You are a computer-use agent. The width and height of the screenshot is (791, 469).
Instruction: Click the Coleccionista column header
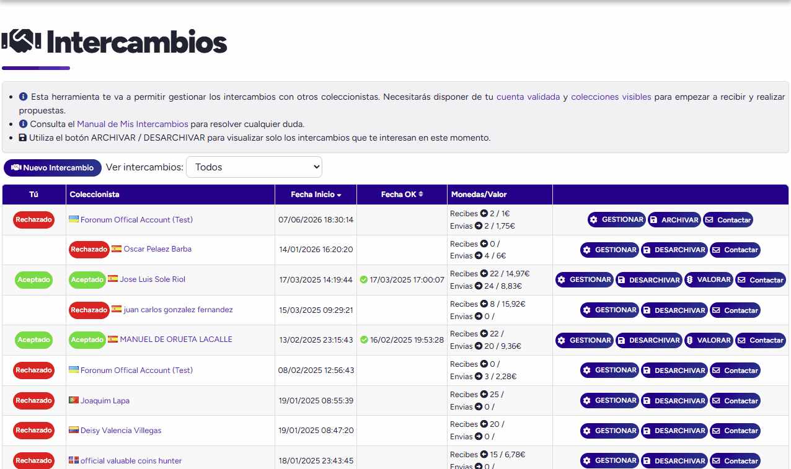(95, 195)
